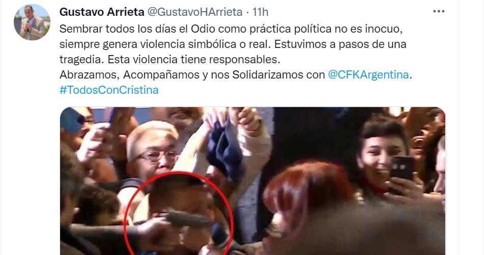Click Gustavo Arrieta's round profile avatar

[32, 22]
